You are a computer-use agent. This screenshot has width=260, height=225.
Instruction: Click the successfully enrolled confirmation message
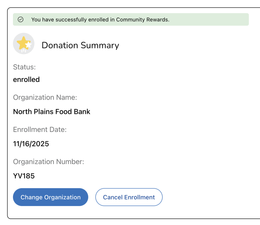(x=100, y=20)
